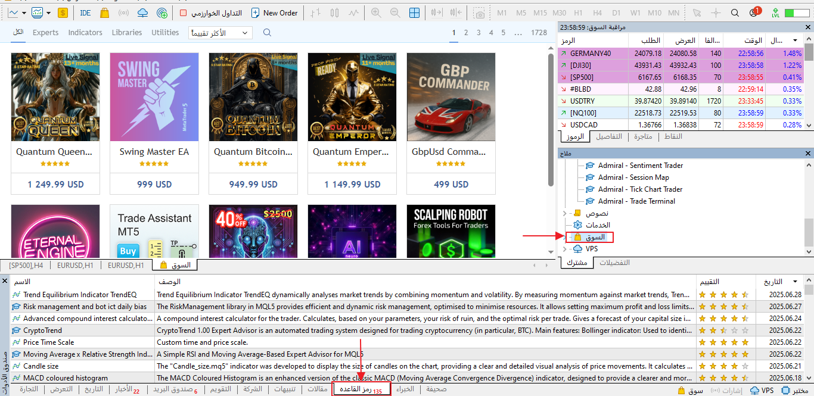Viewport: 814px width, 396px height.
Task: Open the line chart type dropdown arrow
Action: click(x=24, y=13)
